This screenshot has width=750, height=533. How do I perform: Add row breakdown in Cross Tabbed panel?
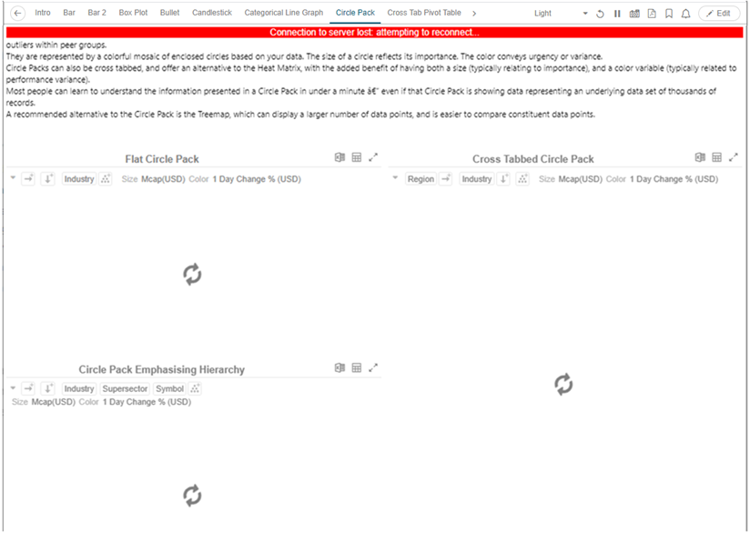[x=503, y=179]
